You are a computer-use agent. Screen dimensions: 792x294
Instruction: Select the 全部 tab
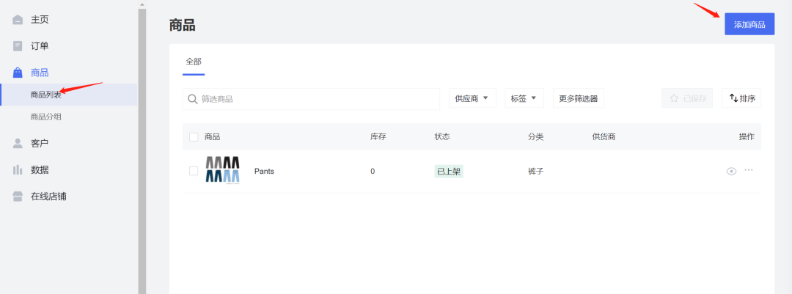pyautogui.click(x=194, y=62)
